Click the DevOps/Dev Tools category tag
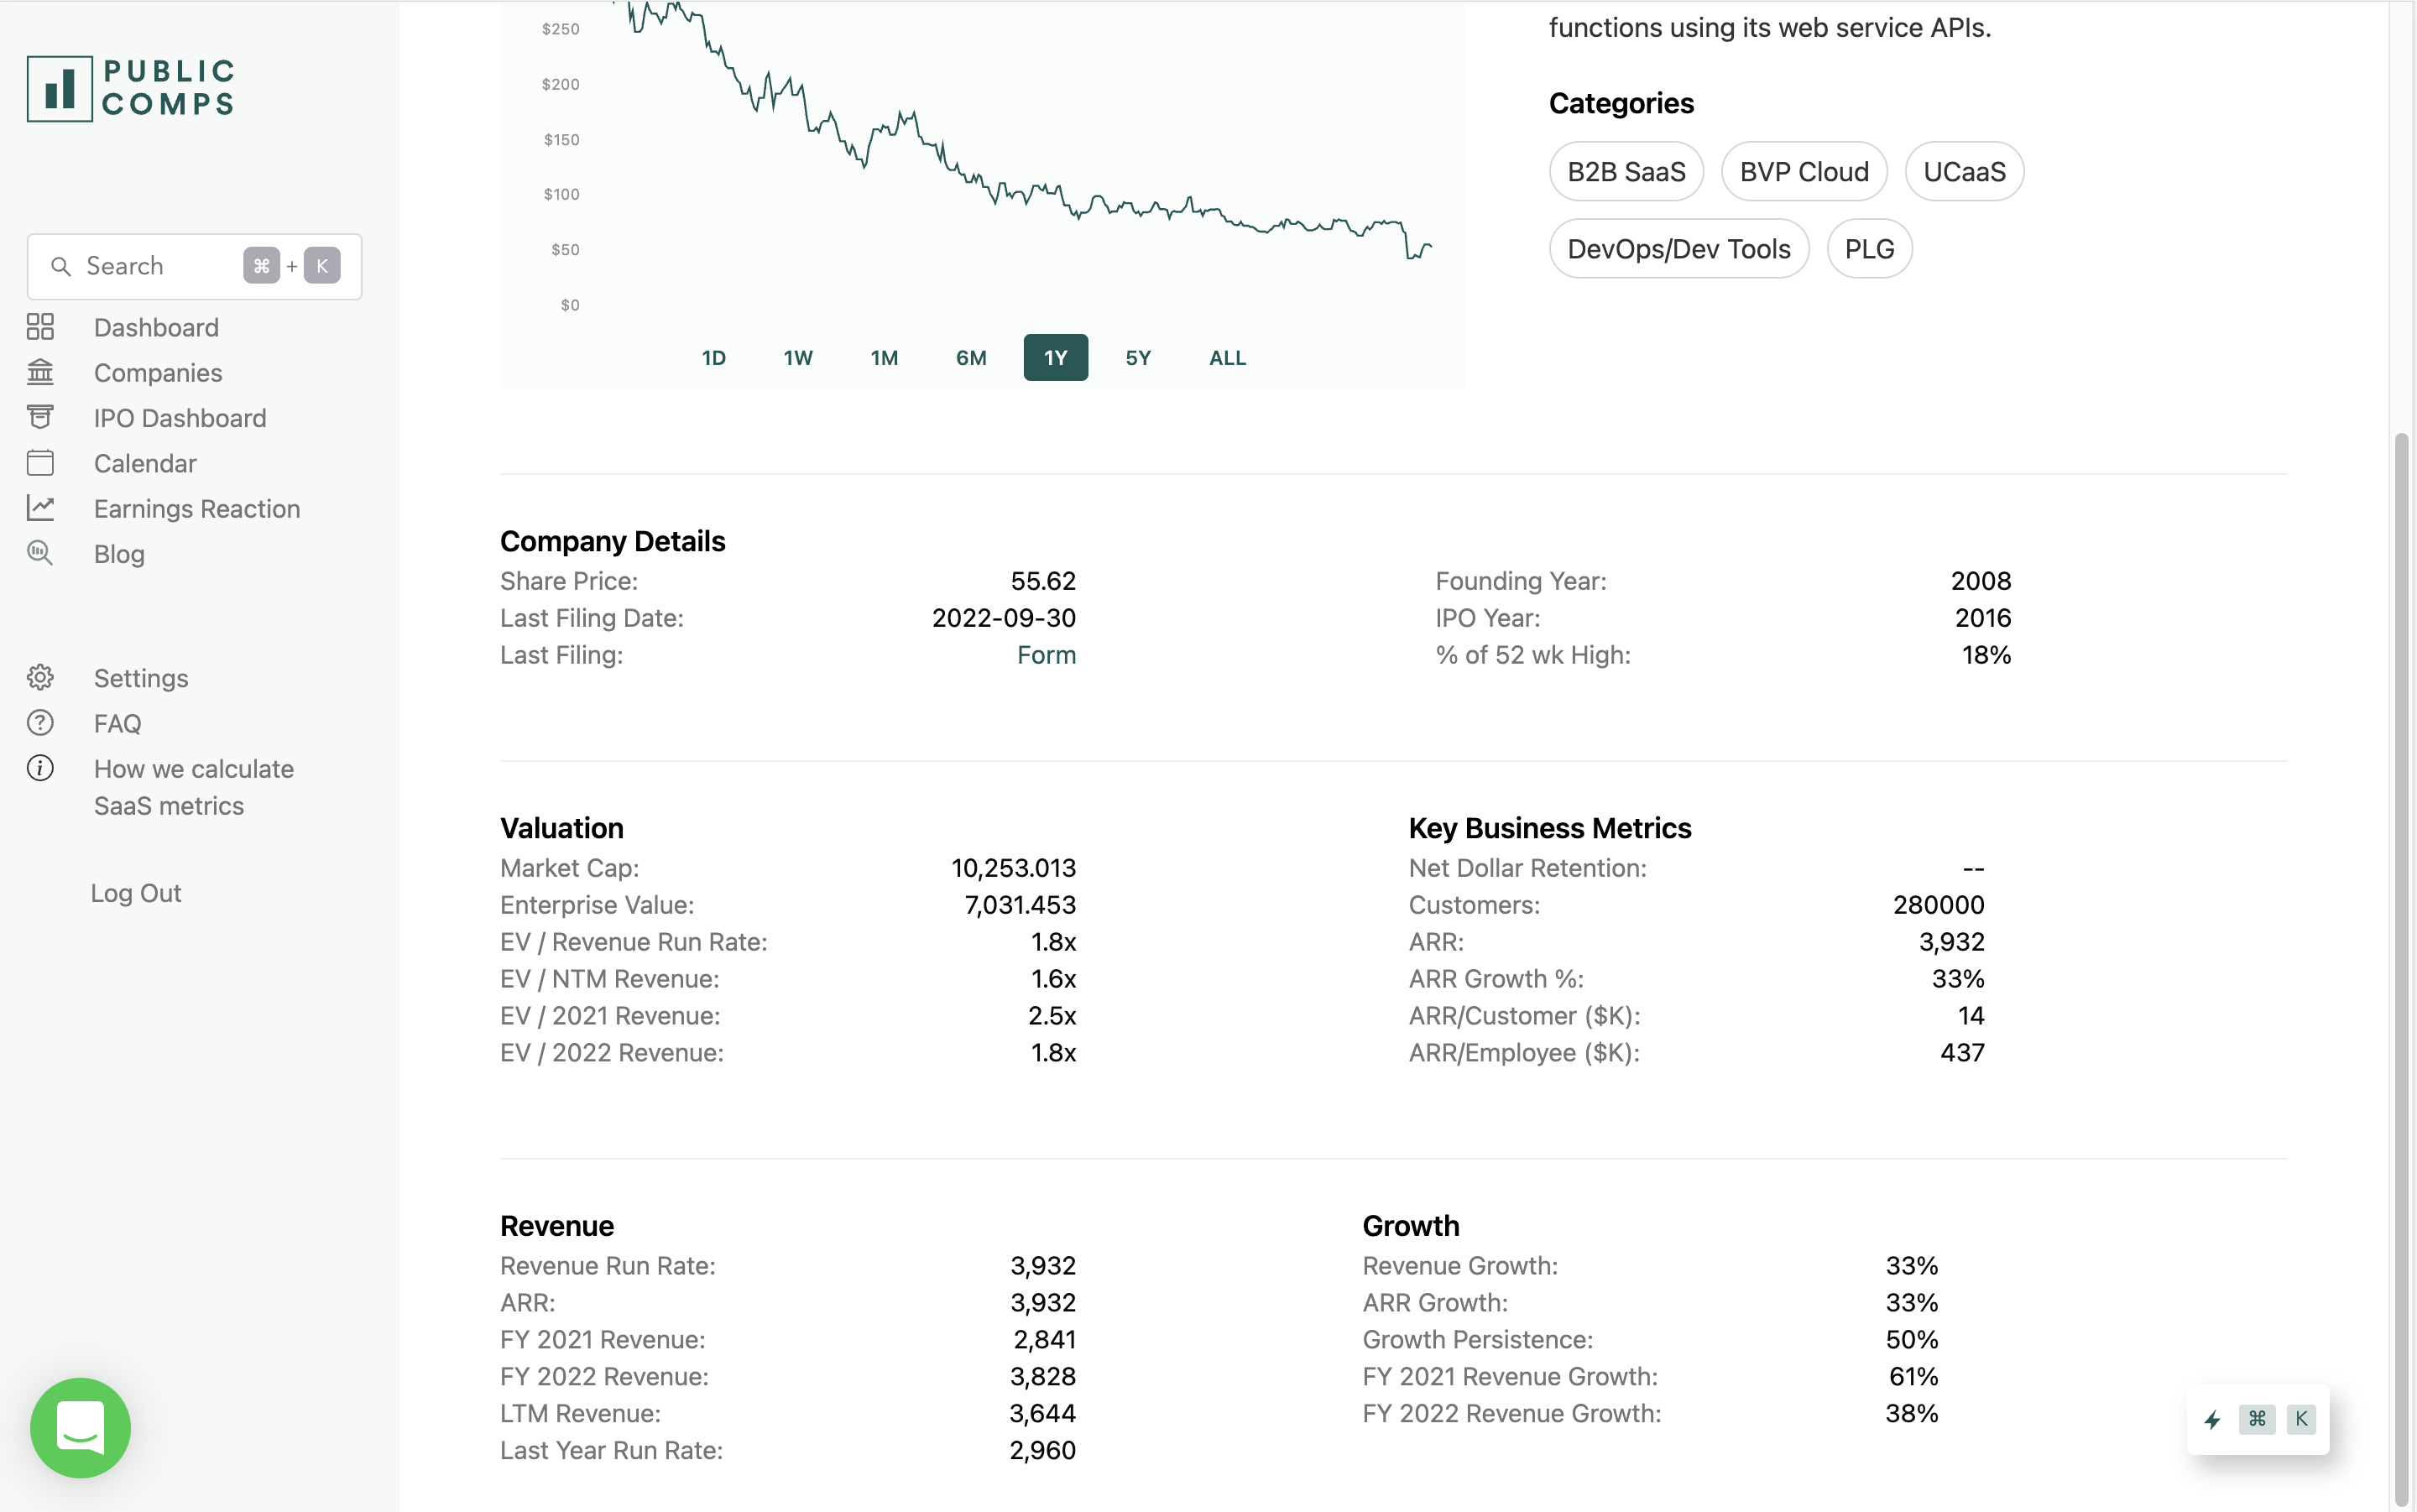 point(1678,249)
